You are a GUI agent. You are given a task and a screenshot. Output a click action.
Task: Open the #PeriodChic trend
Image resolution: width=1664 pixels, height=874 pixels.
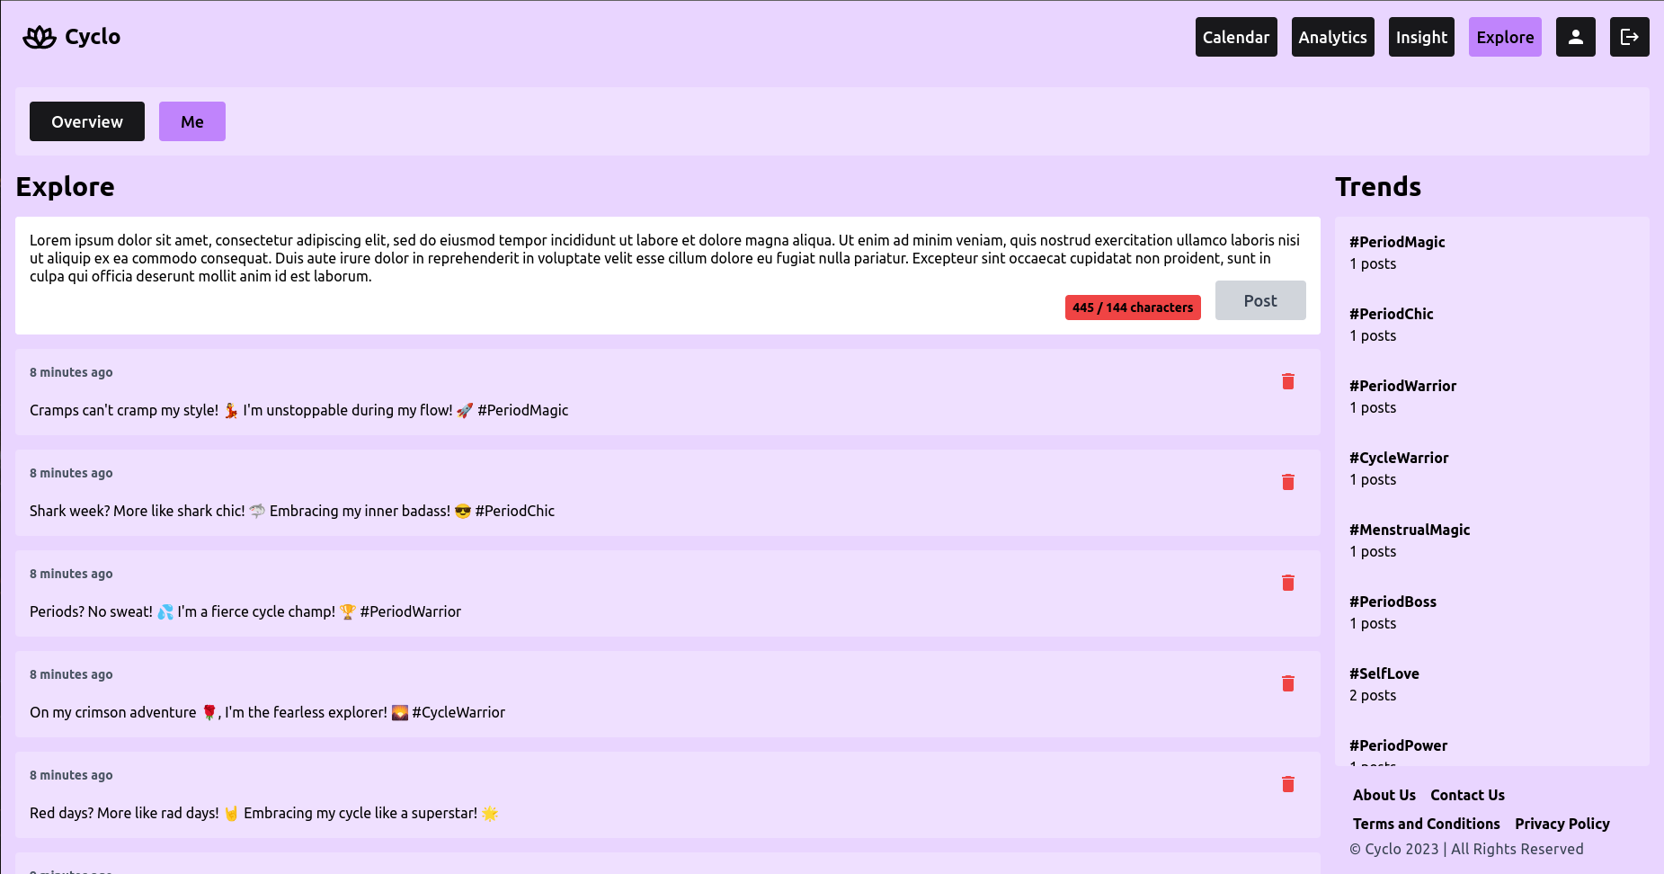[1392, 314]
